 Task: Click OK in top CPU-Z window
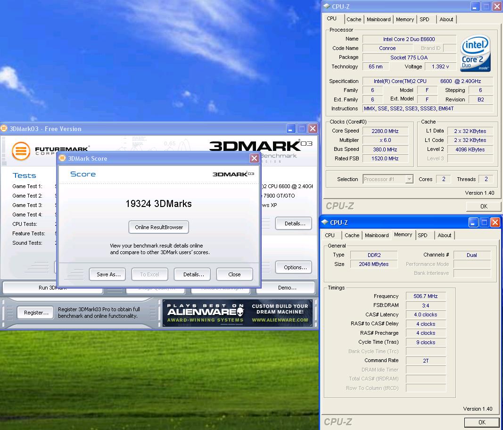point(484,207)
